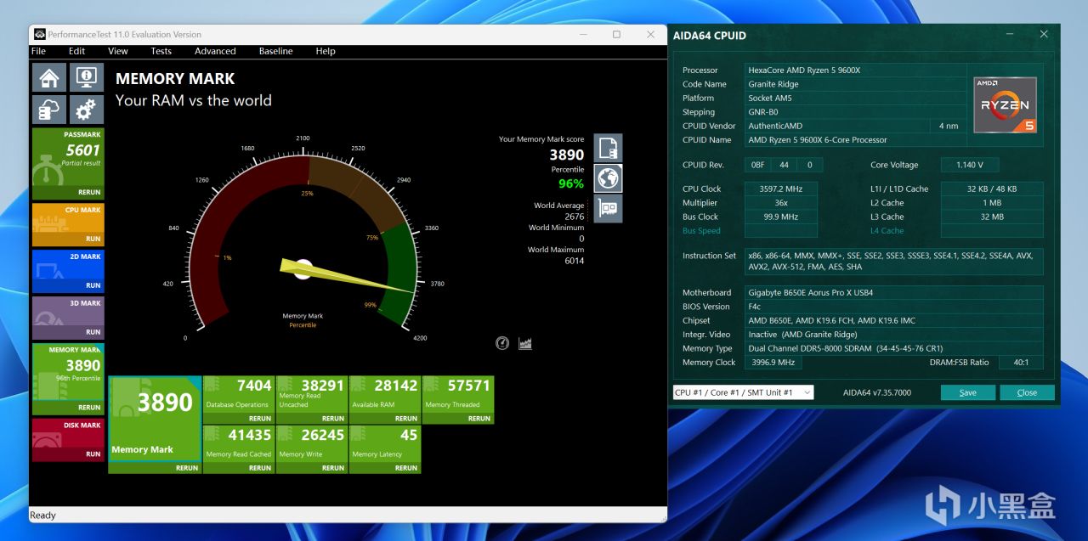The height and width of the screenshot is (541, 1088).
Task: Open the Edit menu
Action: (77, 51)
